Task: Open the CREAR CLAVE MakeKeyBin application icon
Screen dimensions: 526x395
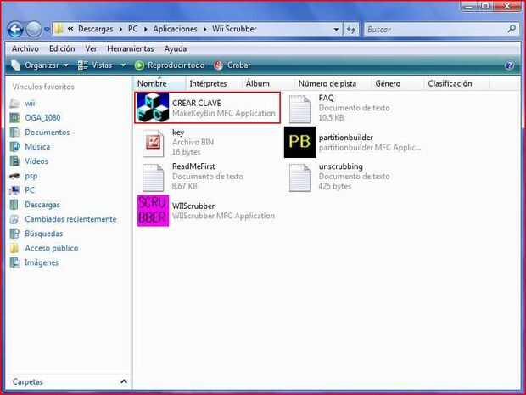Action: pos(153,108)
